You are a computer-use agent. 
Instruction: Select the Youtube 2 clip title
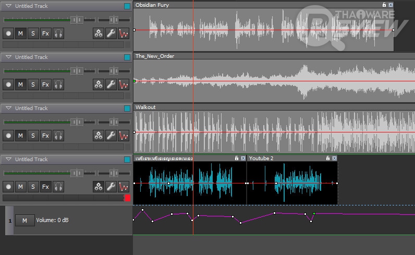[x=261, y=158]
